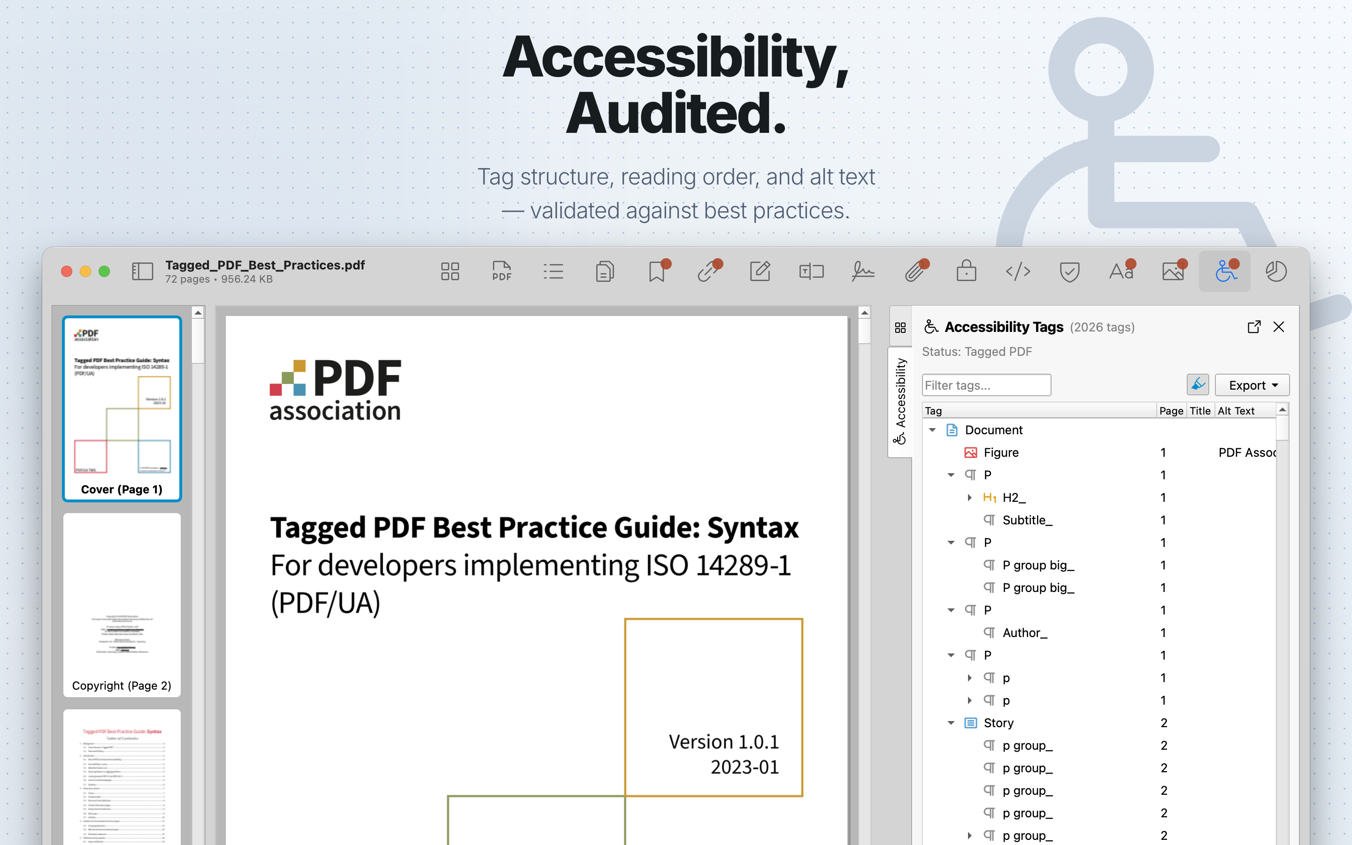The width and height of the screenshot is (1352, 845).
Task: Open the Export dropdown
Action: [x=1252, y=385]
